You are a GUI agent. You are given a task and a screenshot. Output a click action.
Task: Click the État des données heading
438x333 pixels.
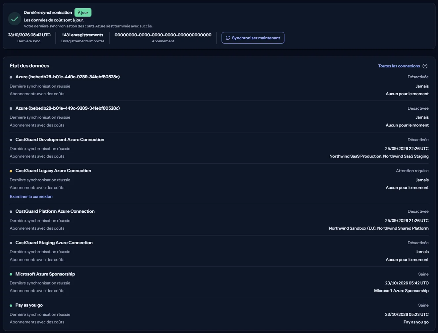point(29,66)
